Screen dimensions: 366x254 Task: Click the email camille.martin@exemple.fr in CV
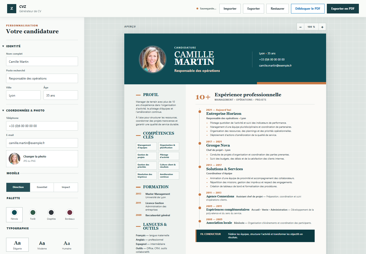275,66
